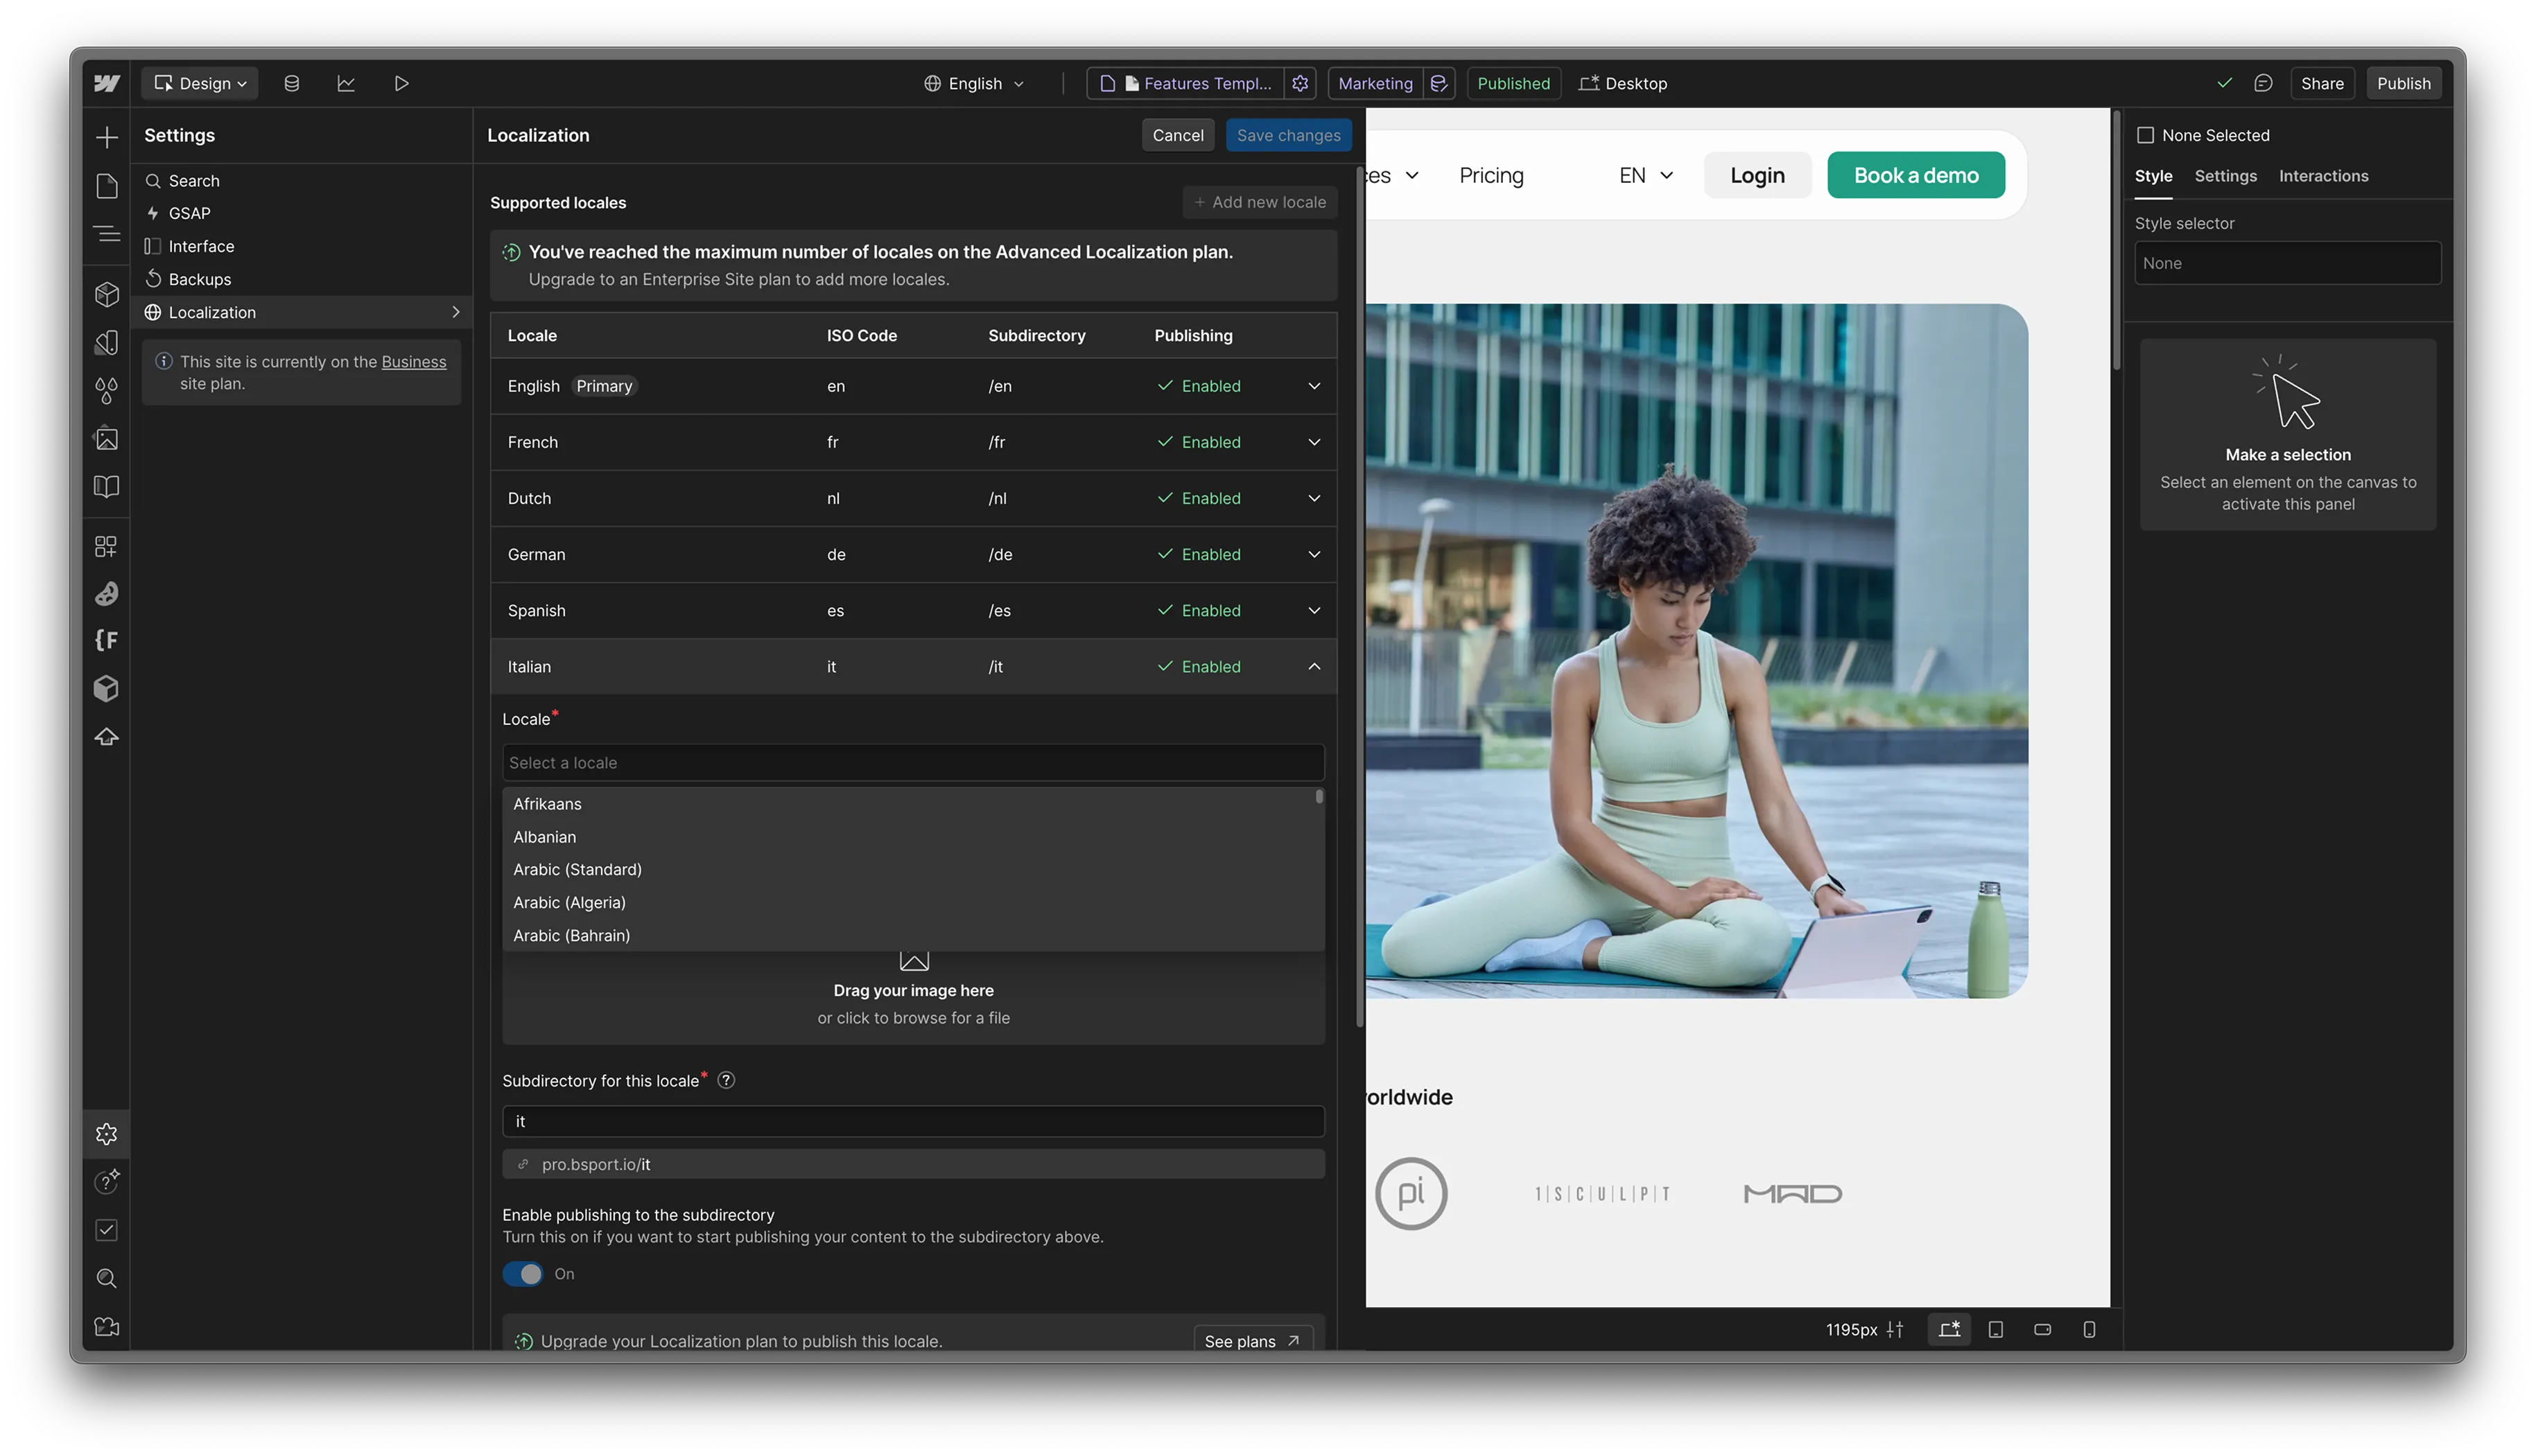Open the CMS database icon in top bar
Viewport: 2536px width, 1456px height.
pyautogui.click(x=291, y=83)
